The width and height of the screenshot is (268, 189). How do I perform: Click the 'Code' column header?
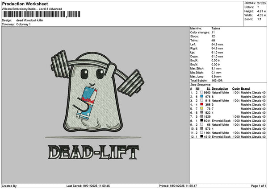click(x=236, y=89)
